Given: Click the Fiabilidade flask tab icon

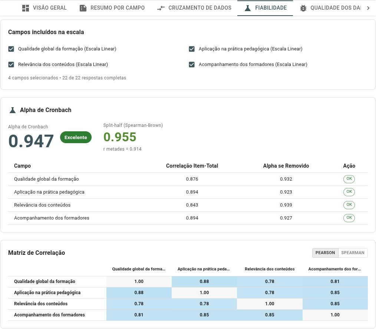Looking at the screenshot, I should point(248,8).
